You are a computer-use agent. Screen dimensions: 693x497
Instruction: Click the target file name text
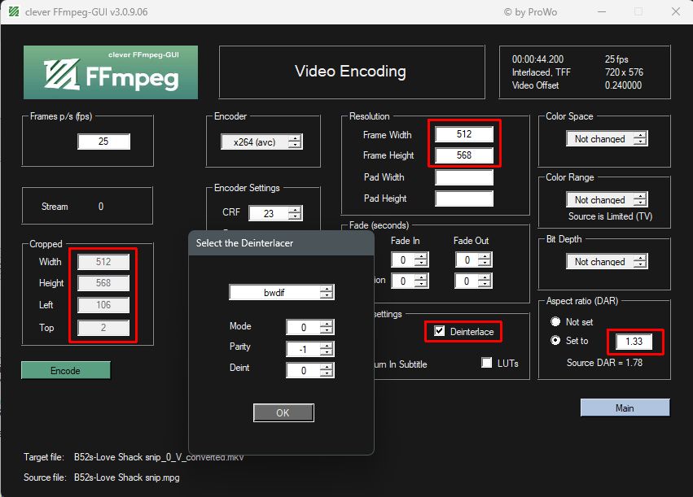(x=159, y=457)
